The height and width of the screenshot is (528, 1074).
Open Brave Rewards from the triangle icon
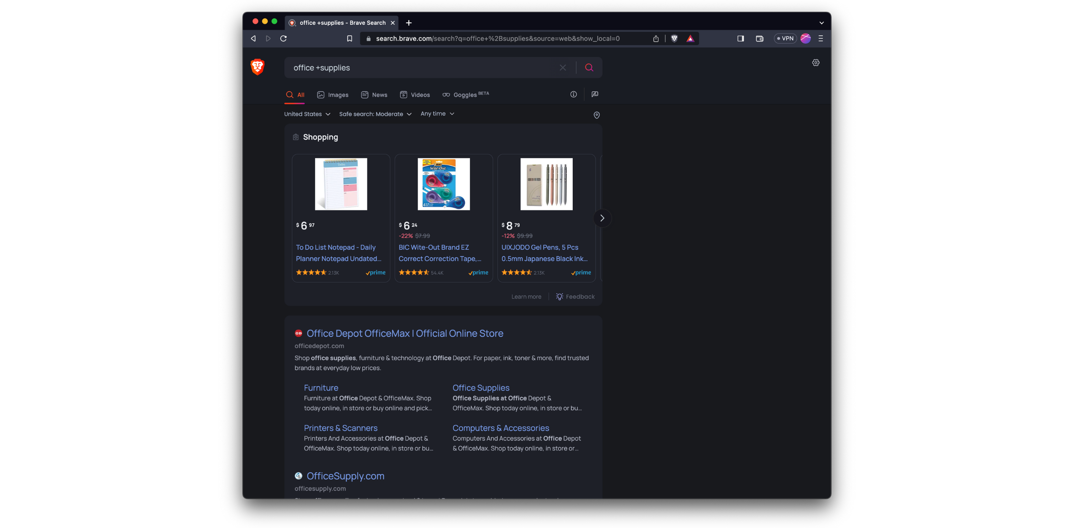click(x=690, y=38)
